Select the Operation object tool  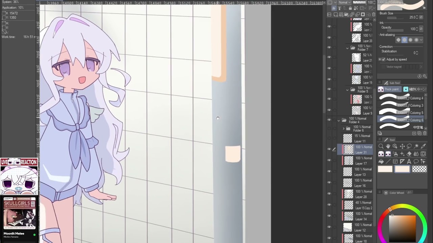395,146
